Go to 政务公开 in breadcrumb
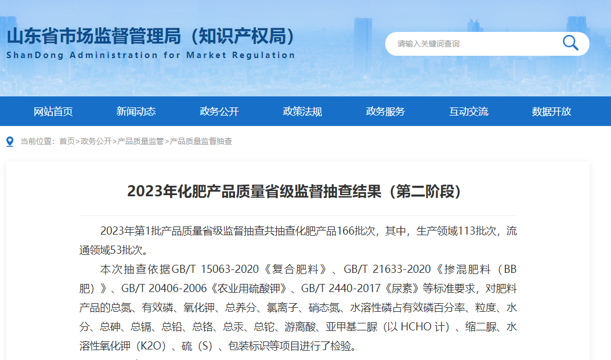The height and width of the screenshot is (360, 611). (96, 141)
